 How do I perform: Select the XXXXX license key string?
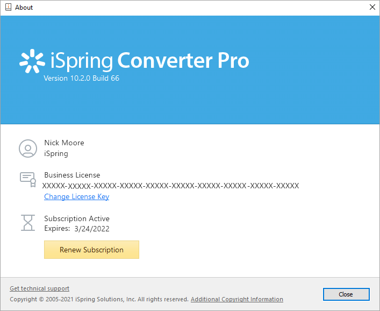pyautogui.click(x=170, y=186)
